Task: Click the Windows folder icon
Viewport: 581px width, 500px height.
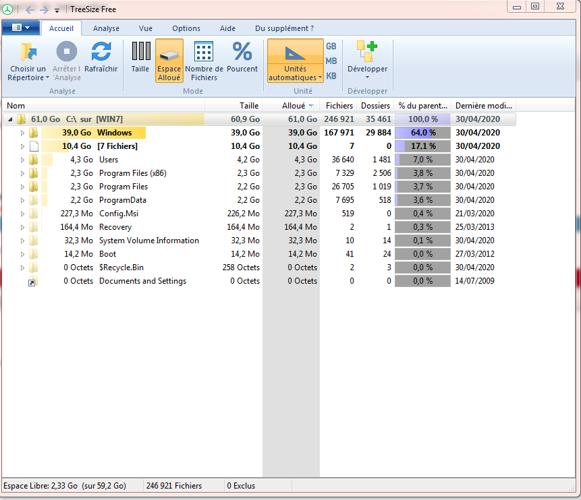Action: [34, 133]
